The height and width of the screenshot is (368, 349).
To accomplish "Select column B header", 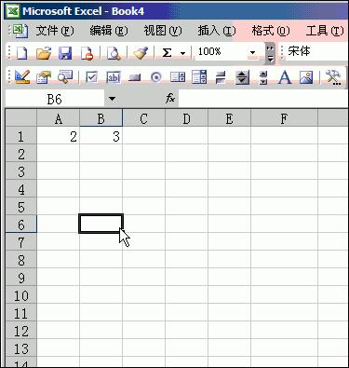I will pyautogui.click(x=101, y=118).
